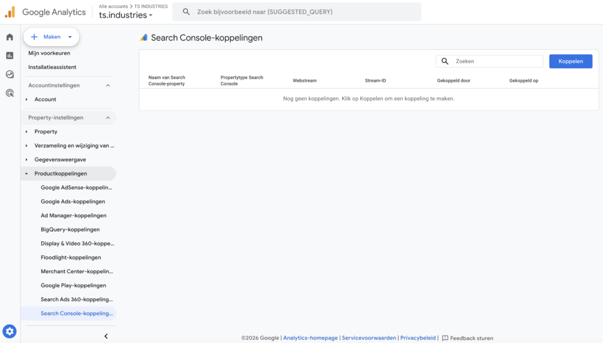Screen dimensions: 603x343
Task: Collapse the Accountinstellingen section
Action: pyautogui.click(x=108, y=85)
